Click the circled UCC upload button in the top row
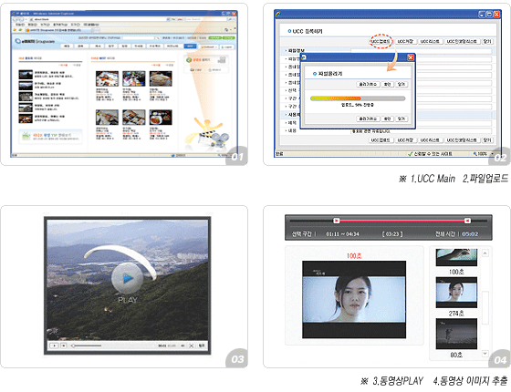 tap(381, 41)
